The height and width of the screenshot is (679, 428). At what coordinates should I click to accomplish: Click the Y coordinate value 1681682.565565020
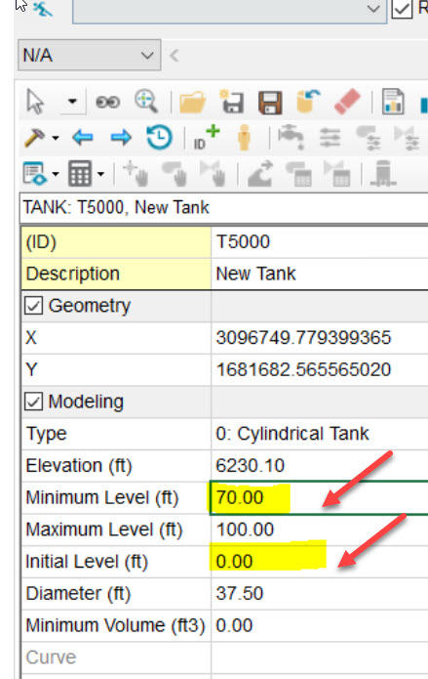pyautogui.click(x=303, y=370)
